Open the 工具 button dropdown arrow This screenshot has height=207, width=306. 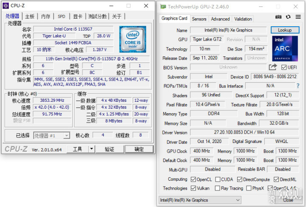91,149
